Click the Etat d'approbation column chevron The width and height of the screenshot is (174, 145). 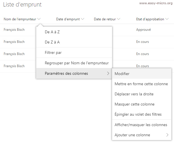(167, 19)
